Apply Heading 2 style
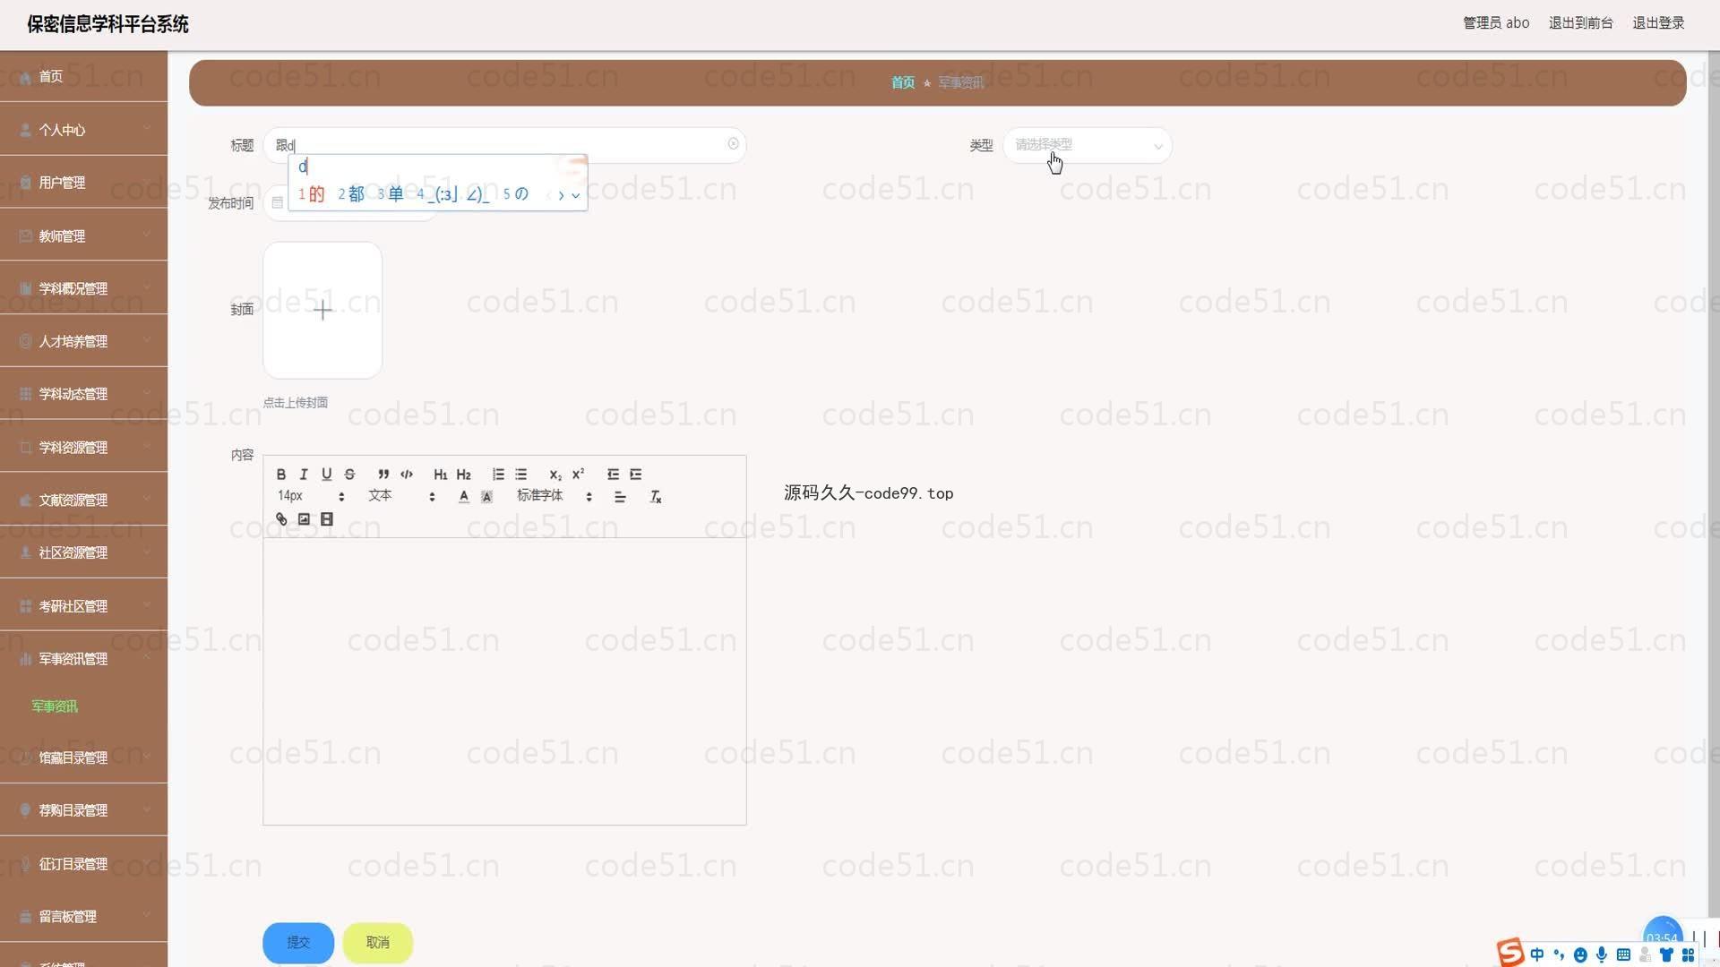The image size is (1720, 967). (463, 475)
